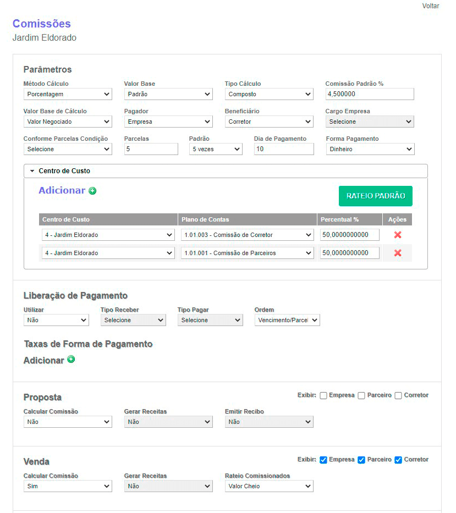Click the Dia de Pagamento field
The image size is (456, 513).
coord(284,149)
